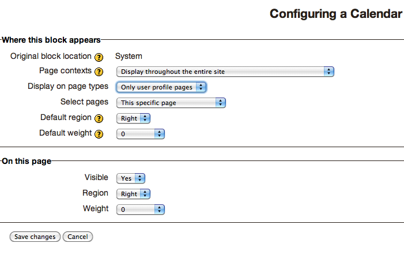Click the Save changes button
404x258 pixels.
click(35, 237)
